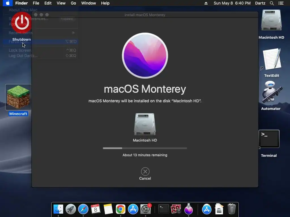Click Install macOS Monterey Dock icon
This screenshot has height=217, width=290.
[x=188, y=209]
